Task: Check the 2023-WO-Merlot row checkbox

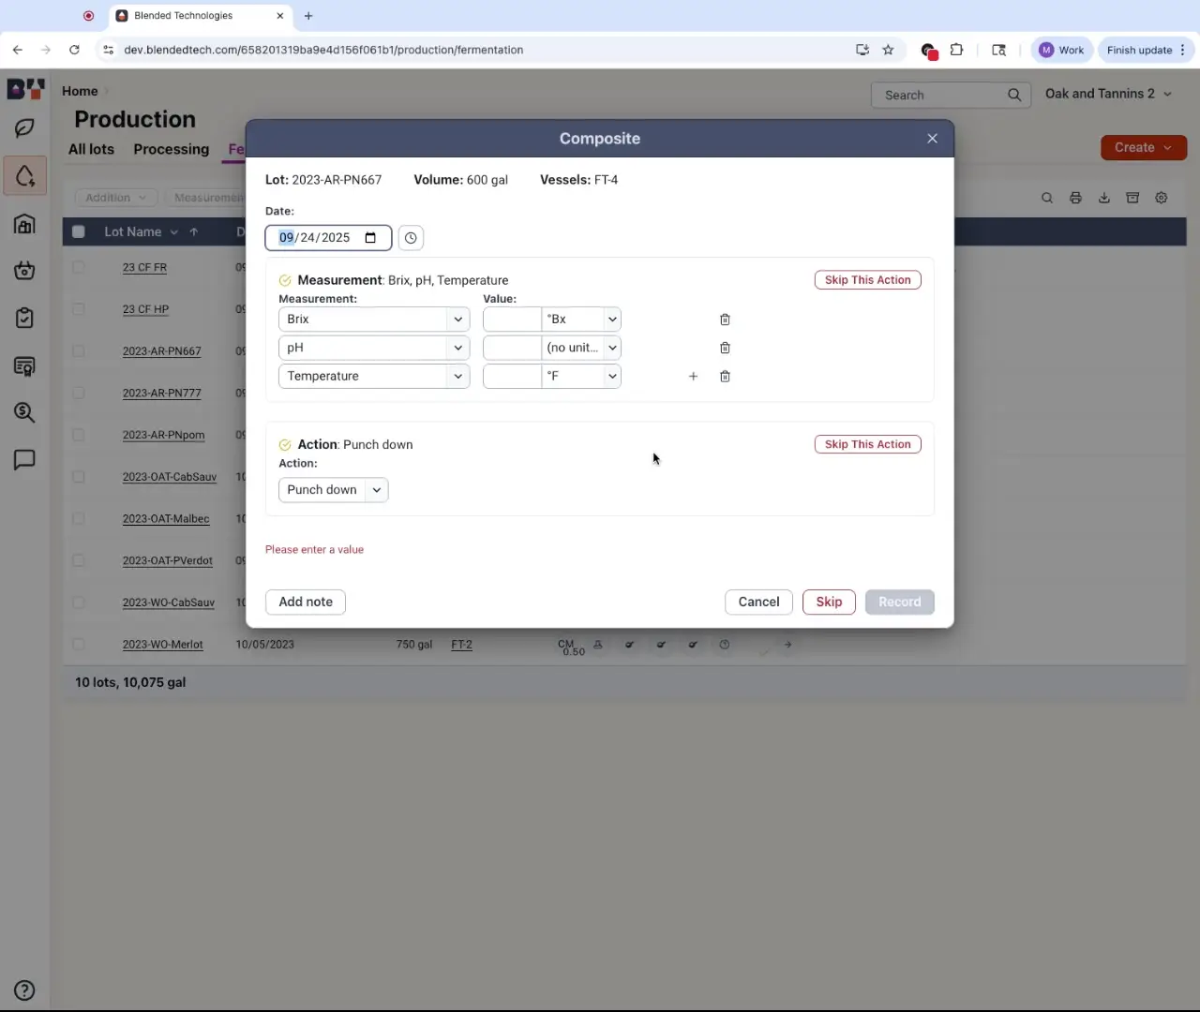Action: click(79, 645)
